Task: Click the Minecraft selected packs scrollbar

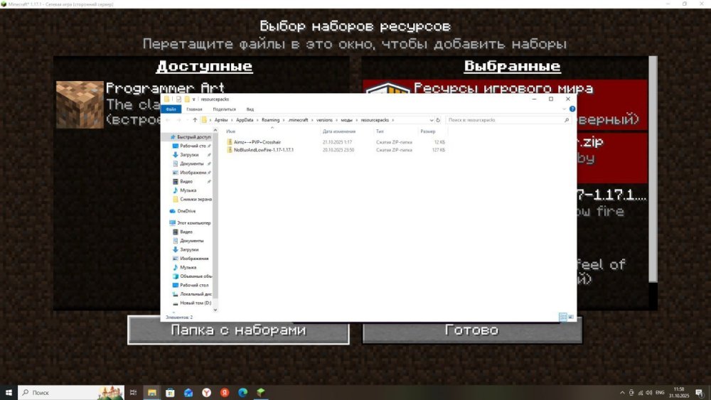Action: point(653,169)
